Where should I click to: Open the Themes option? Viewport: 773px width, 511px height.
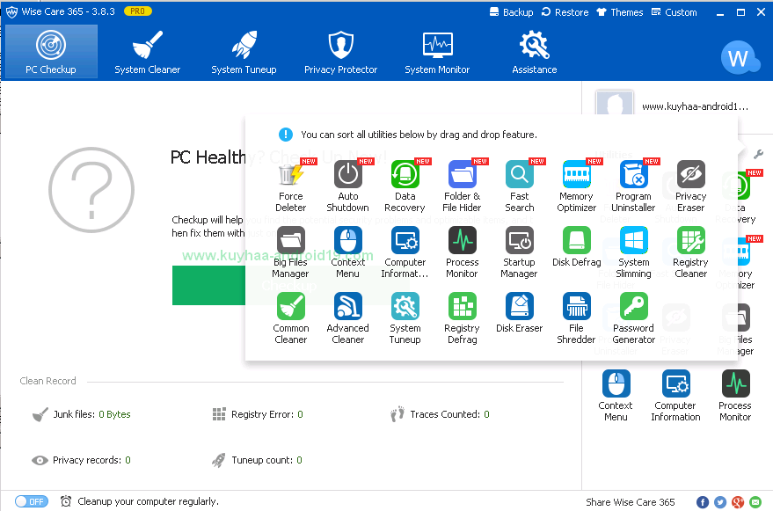click(620, 12)
